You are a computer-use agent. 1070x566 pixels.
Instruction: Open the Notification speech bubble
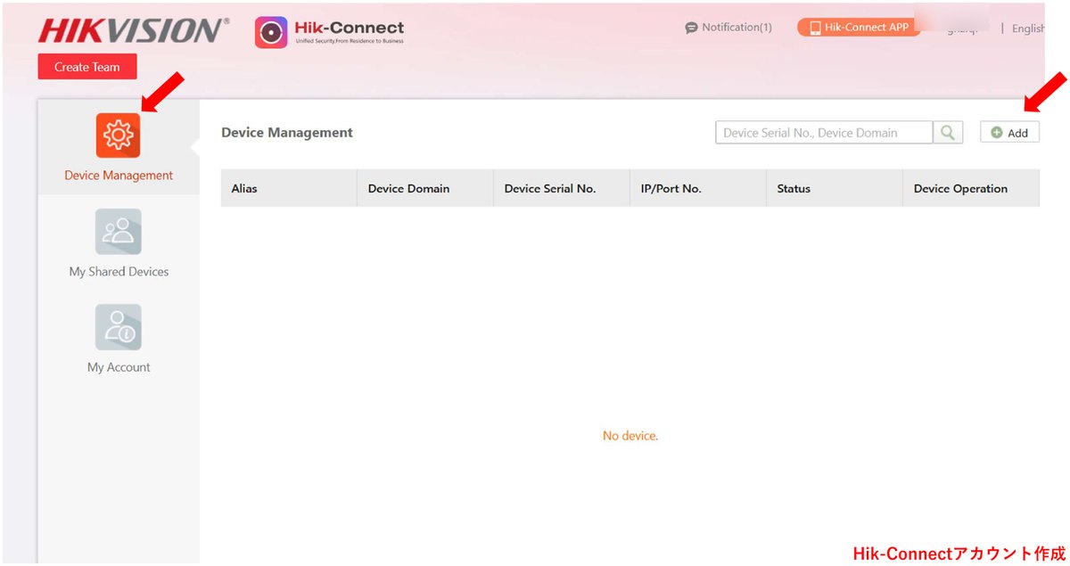(691, 28)
